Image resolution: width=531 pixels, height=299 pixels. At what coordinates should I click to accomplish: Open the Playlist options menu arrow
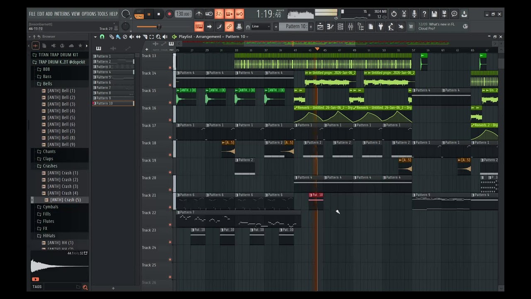[x=95, y=37]
